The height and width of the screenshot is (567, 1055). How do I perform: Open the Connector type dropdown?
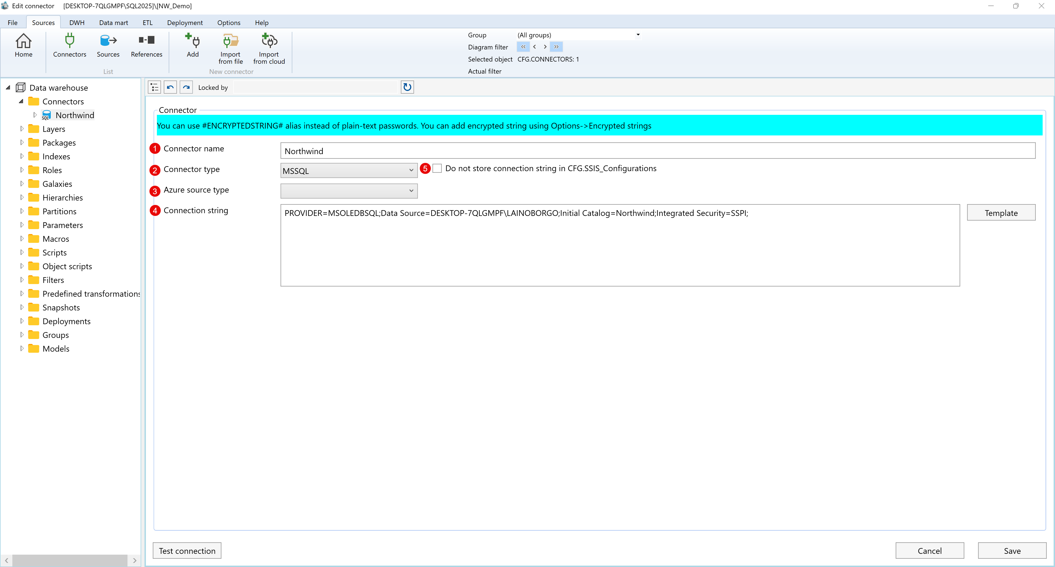click(x=349, y=171)
